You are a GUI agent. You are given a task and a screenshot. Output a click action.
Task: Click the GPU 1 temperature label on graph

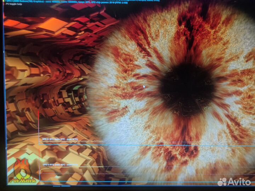[x=59, y=165]
